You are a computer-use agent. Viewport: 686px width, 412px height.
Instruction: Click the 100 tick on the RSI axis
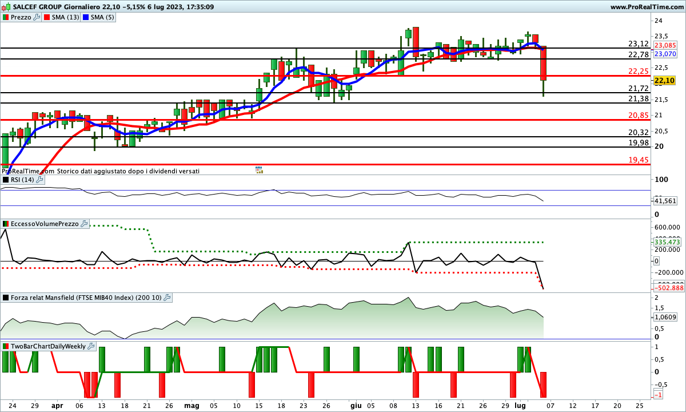660,180
